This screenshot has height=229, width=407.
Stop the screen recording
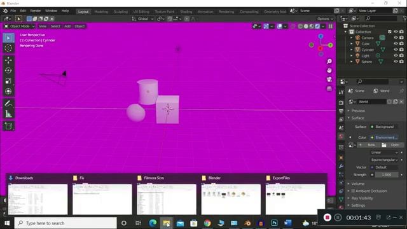click(327, 218)
